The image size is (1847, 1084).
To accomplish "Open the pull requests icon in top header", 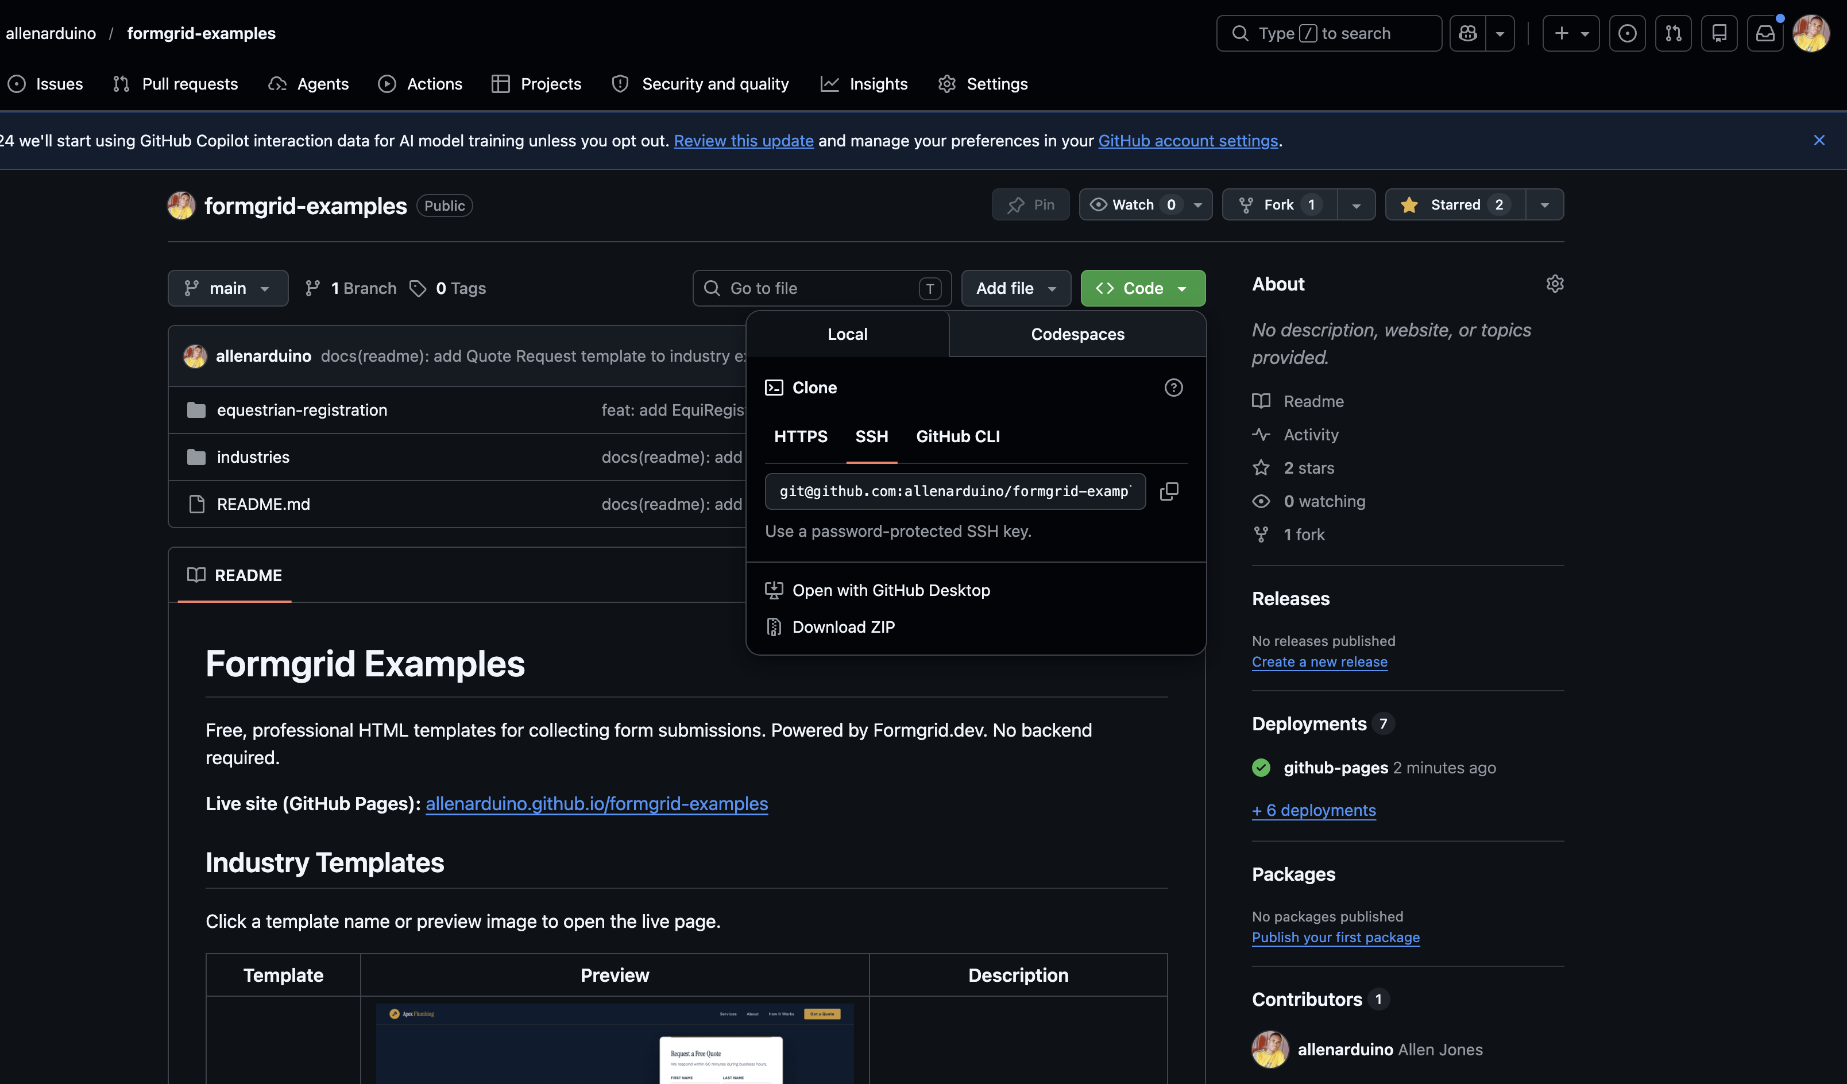I will tap(1674, 34).
